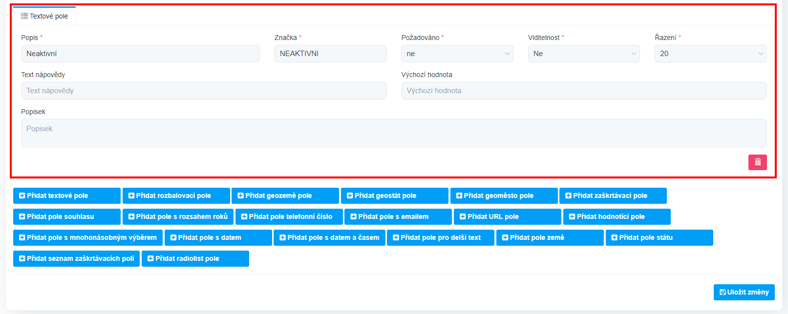Click Přidat seznam zaškrtávacích polí button
This screenshot has width=788, height=314.
coord(77,258)
